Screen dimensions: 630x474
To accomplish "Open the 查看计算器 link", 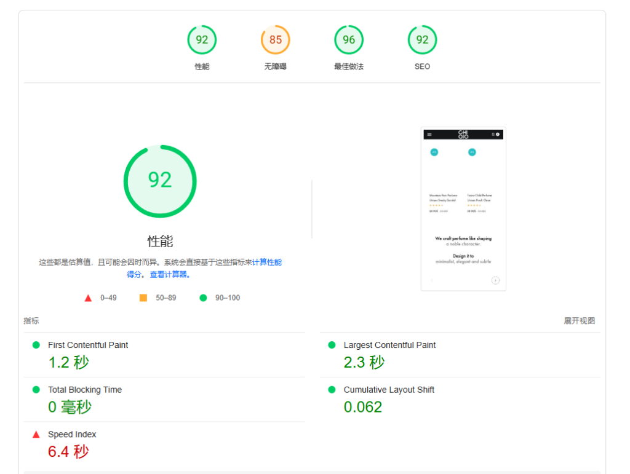I will [x=170, y=274].
